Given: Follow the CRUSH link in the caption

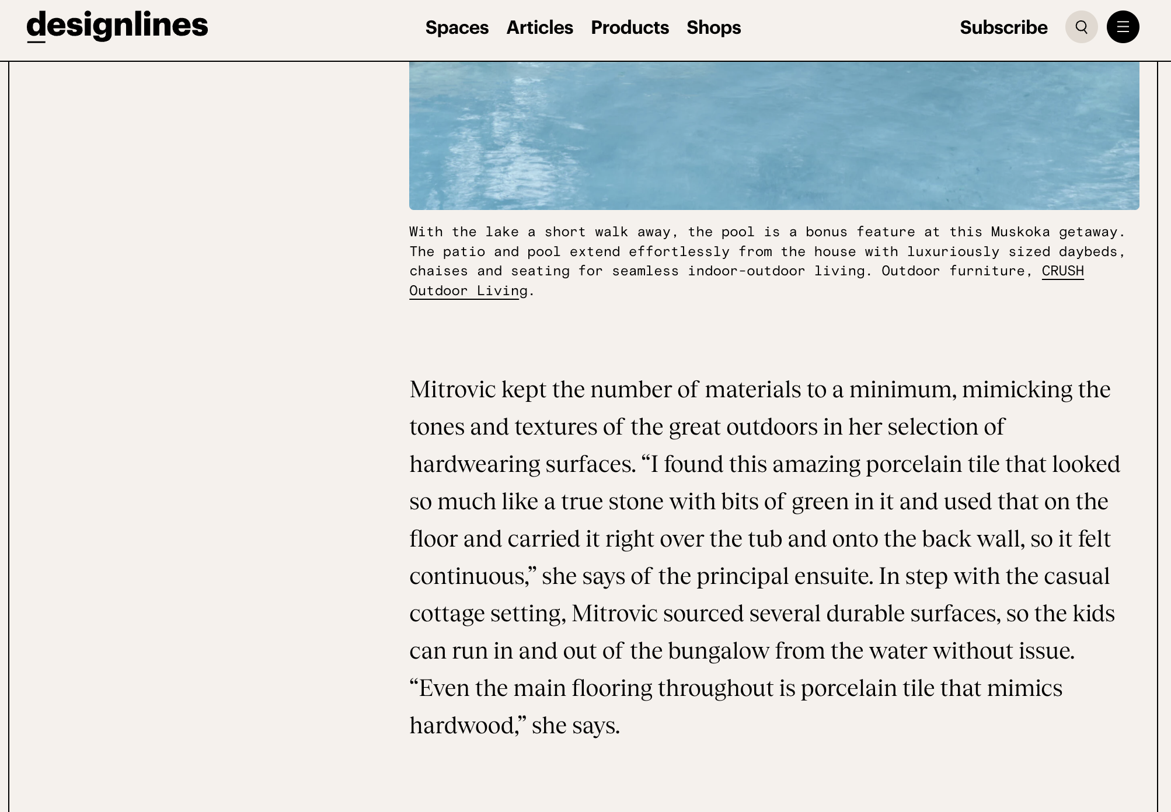Looking at the screenshot, I should point(1062,271).
